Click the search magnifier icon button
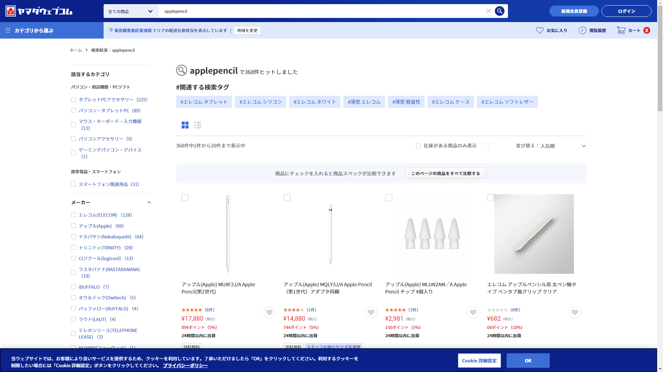 click(499, 11)
